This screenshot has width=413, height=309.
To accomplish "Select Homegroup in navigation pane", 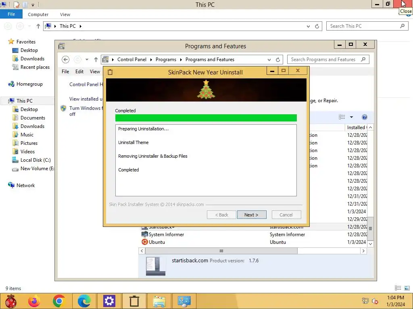I will [29, 84].
